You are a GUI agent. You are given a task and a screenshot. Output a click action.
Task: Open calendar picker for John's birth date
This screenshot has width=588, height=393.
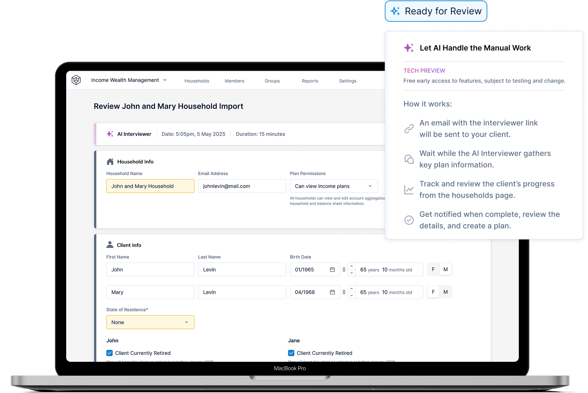(332, 270)
